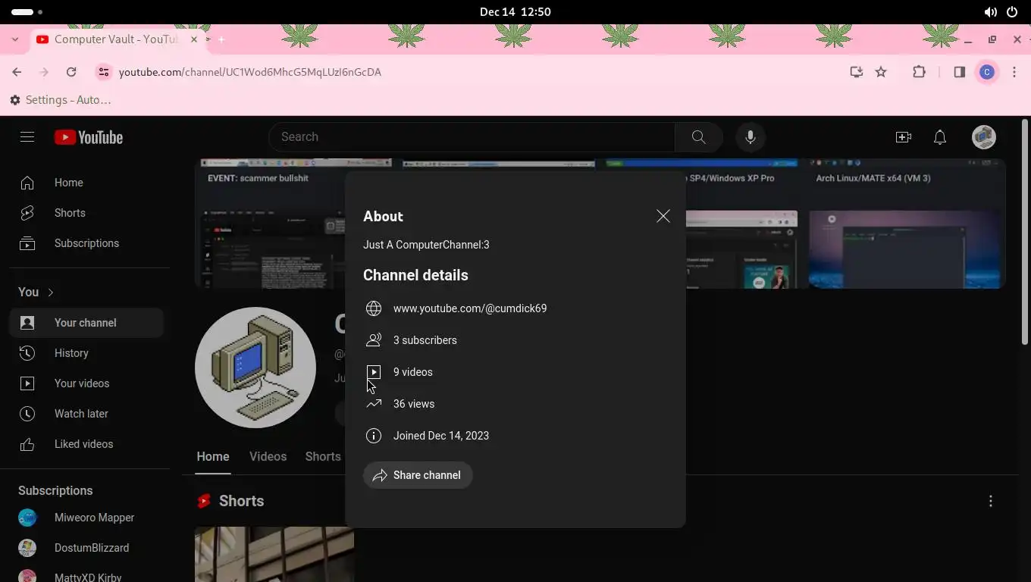Click the page vertical scrollbar
Viewport: 1031px width, 582px height.
1025,232
